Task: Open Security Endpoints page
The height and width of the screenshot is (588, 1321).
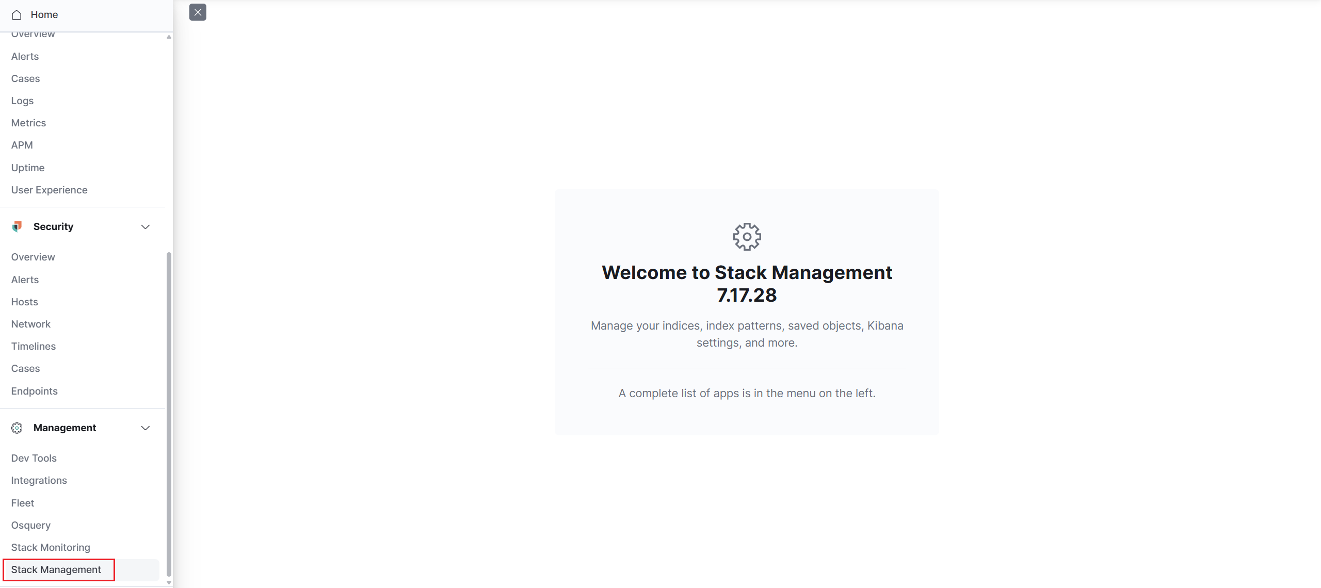Action: coord(35,391)
